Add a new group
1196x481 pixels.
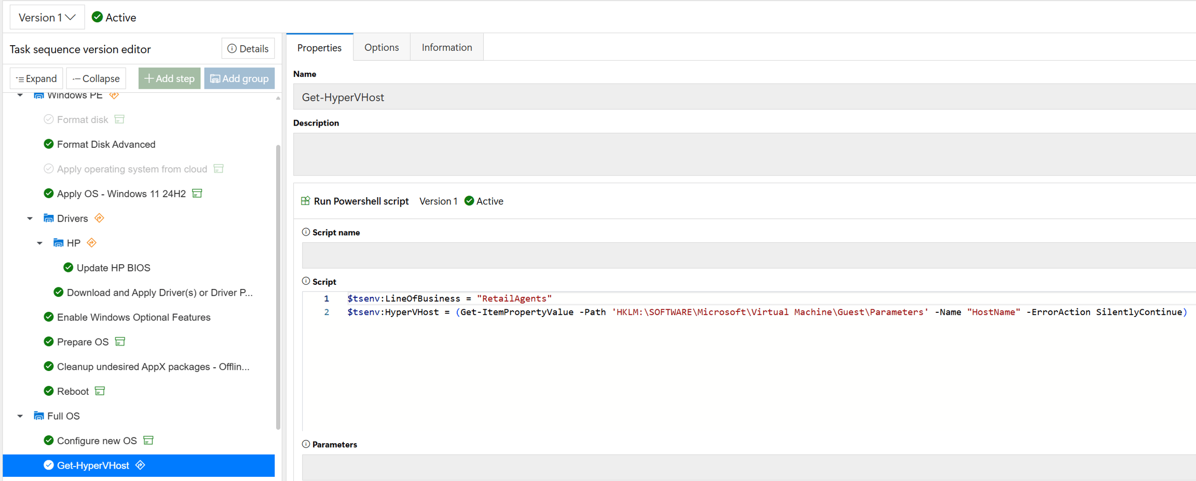coord(239,78)
